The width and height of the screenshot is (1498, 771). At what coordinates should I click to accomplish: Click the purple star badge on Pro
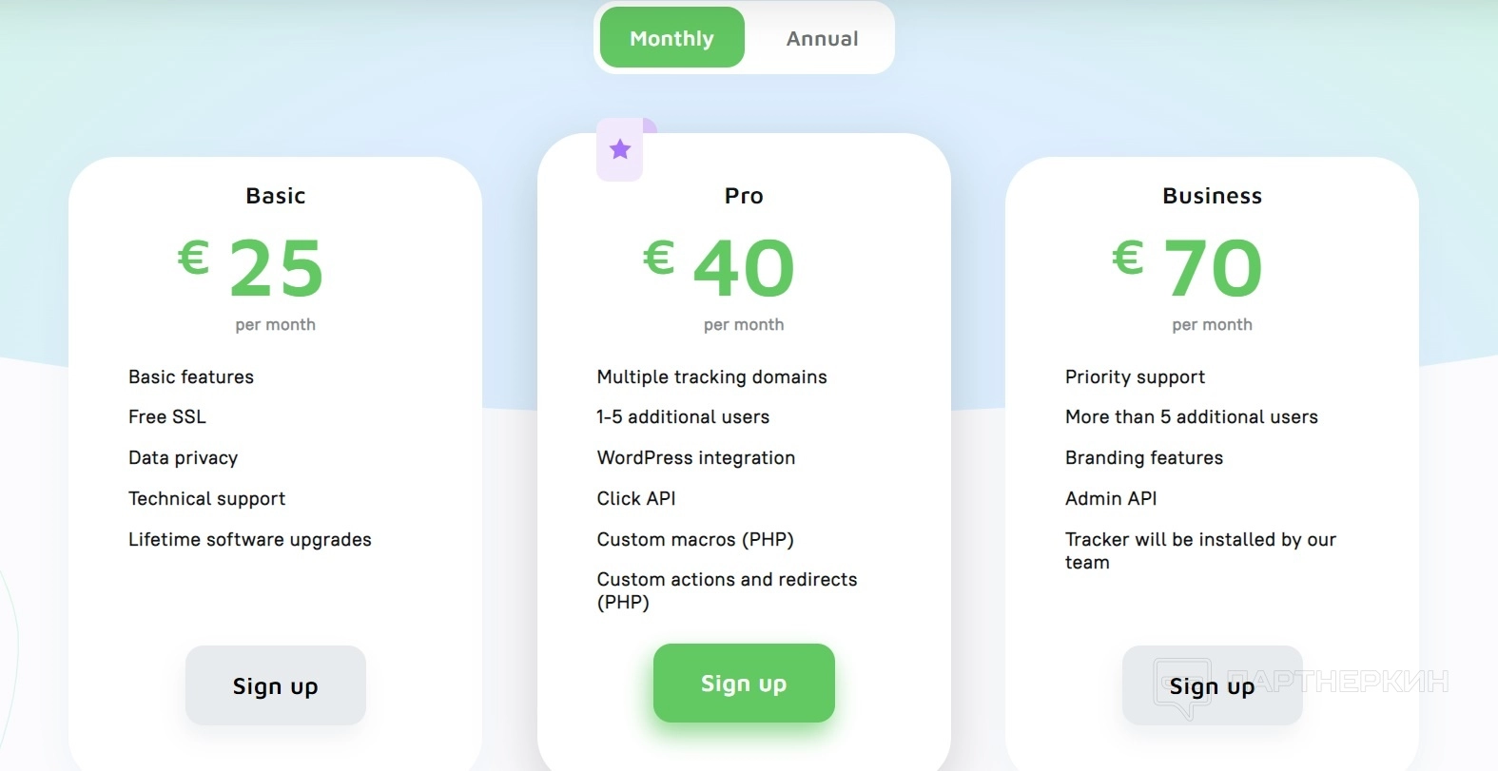620,149
